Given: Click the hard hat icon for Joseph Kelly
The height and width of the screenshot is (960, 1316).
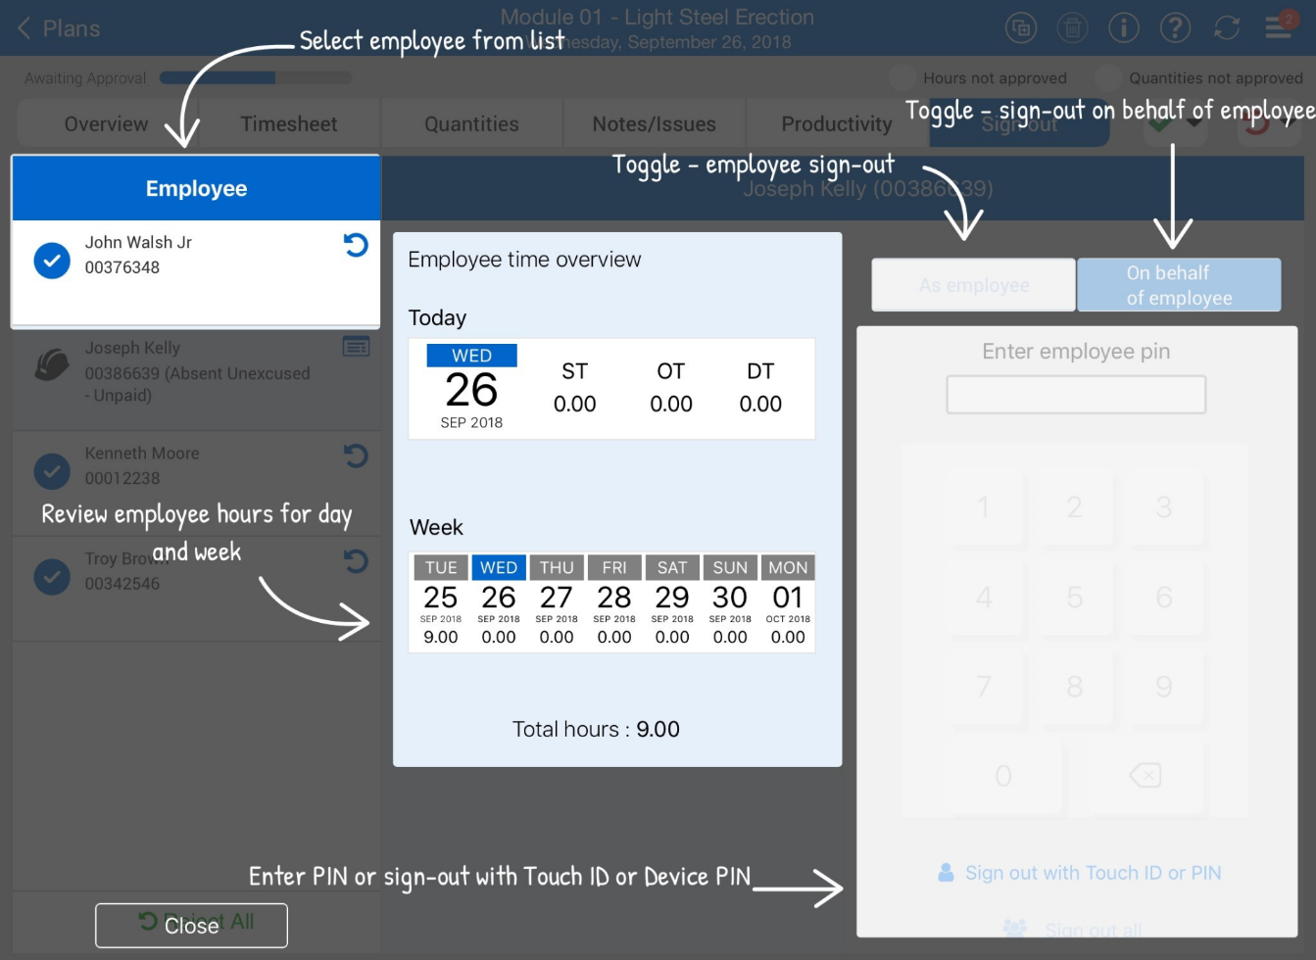Looking at the screenshot, I should [52, 364].
